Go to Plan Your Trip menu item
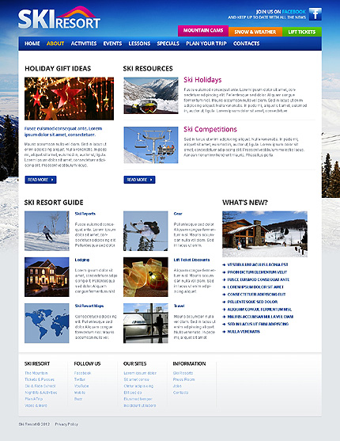The width and height of the screenshot is (340, 441). click(x=206, y=44)
